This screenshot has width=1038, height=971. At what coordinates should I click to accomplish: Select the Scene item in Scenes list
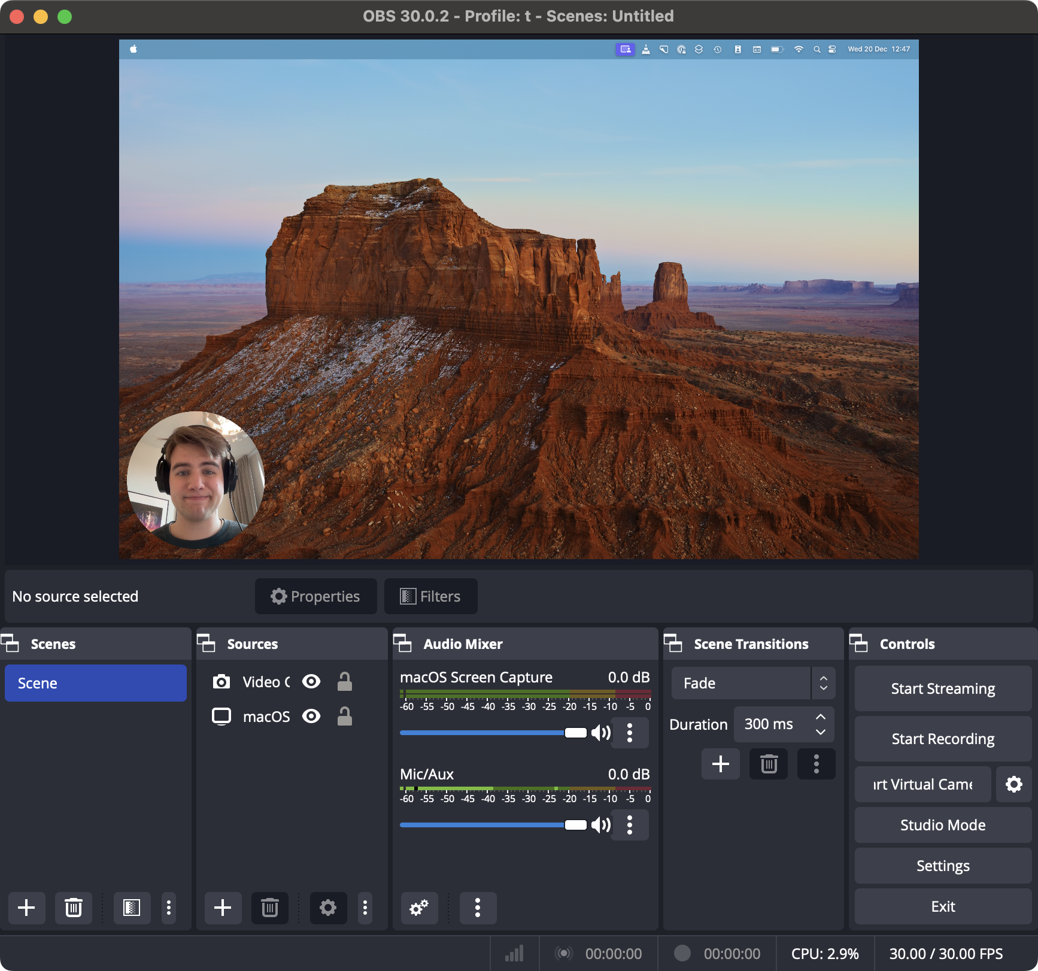point(96,683)
